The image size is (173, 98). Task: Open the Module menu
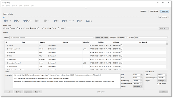pyautogui.click(x=15, y=5)
